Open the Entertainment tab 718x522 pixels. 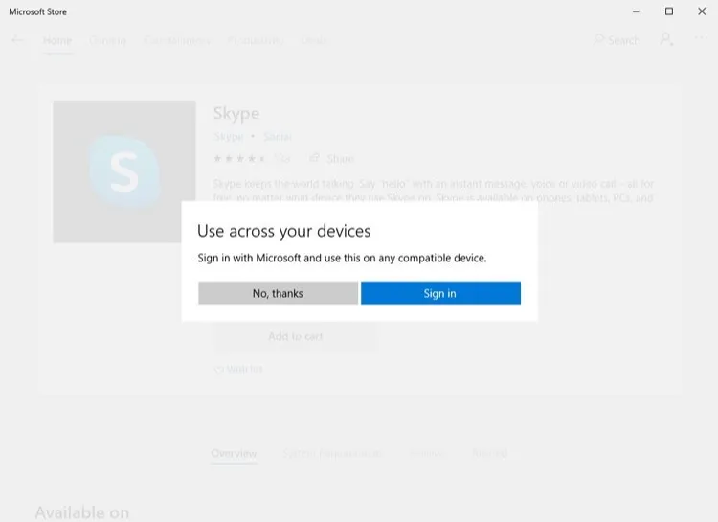click(x=177, y=41)
